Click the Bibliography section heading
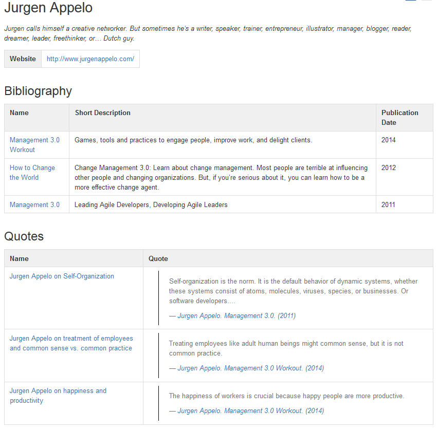This screenshot has width=437, height=429. tap(38, 91)
